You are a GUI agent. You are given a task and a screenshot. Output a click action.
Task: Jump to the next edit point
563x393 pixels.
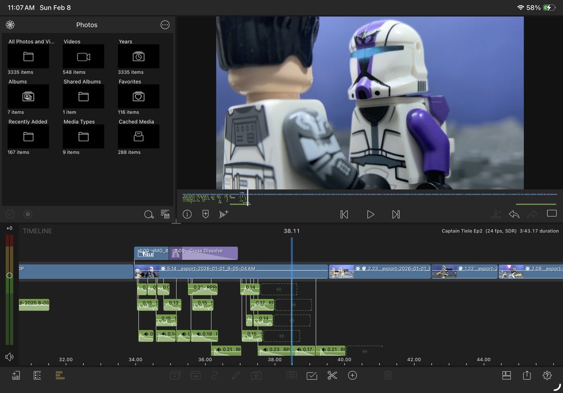(x=396, y=214)
